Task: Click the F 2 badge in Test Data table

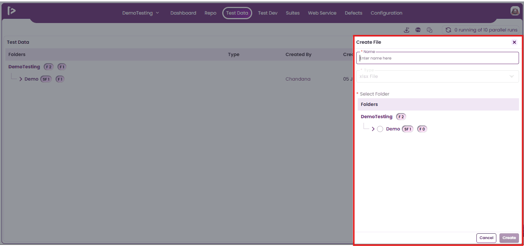Action: point(49,67)
